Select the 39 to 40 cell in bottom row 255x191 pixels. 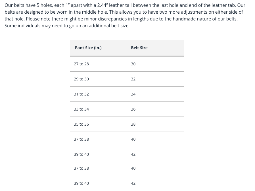[98, 183]
